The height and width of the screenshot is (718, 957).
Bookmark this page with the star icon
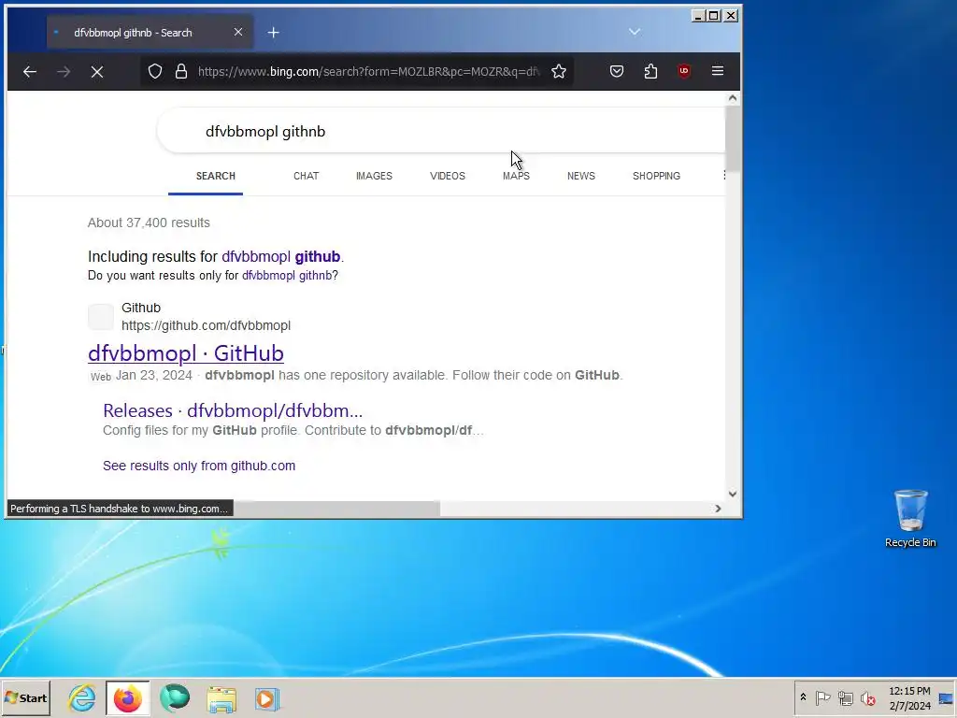point(559,71)
